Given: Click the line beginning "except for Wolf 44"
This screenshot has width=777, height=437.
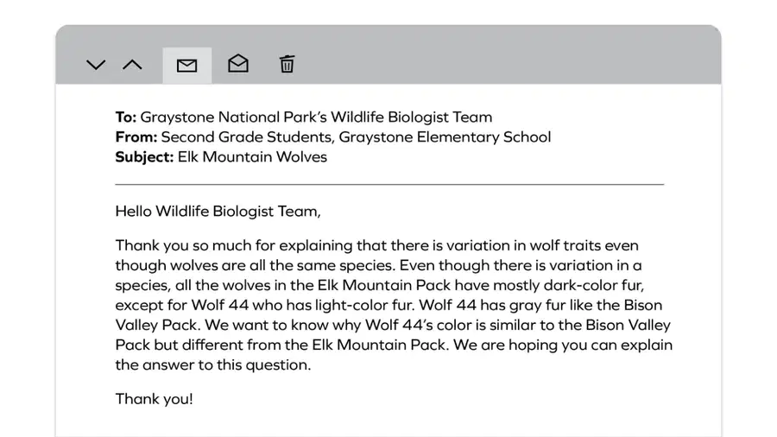Looking at the screenshot, I should (388, 305).
